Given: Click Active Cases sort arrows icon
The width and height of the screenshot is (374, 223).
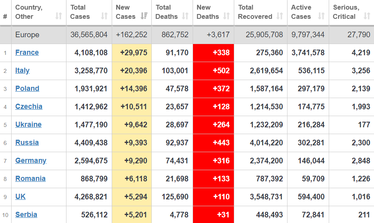Looking at the screenshot, I should tap(321, 16).
